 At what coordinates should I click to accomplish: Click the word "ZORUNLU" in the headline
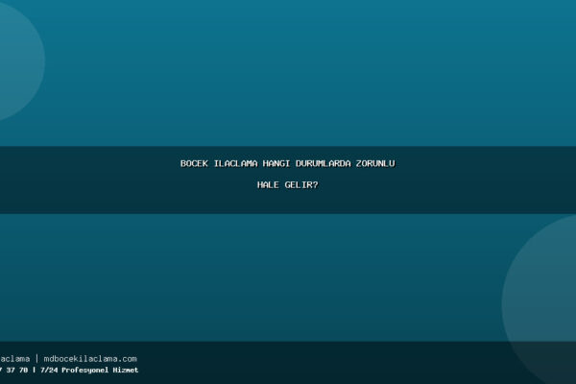(x=375, y=163)
